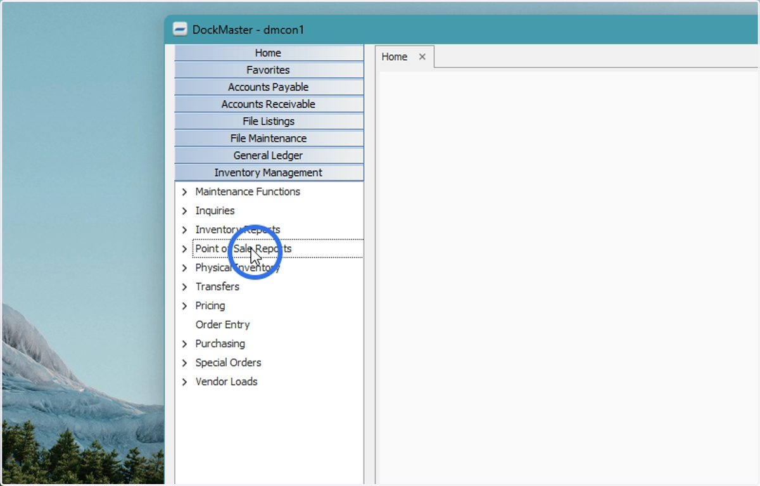The image size is (760, 486).
Task: Click the DockMaster app icon in title bar
Action: [x=180, y=30]
